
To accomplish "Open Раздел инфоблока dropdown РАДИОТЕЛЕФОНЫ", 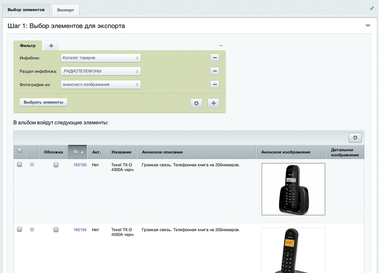I will [101, 71].
